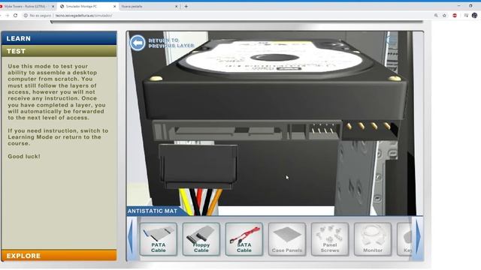Open the EXPLORE mode panel

pyautogui.click(x=59, y=256)
